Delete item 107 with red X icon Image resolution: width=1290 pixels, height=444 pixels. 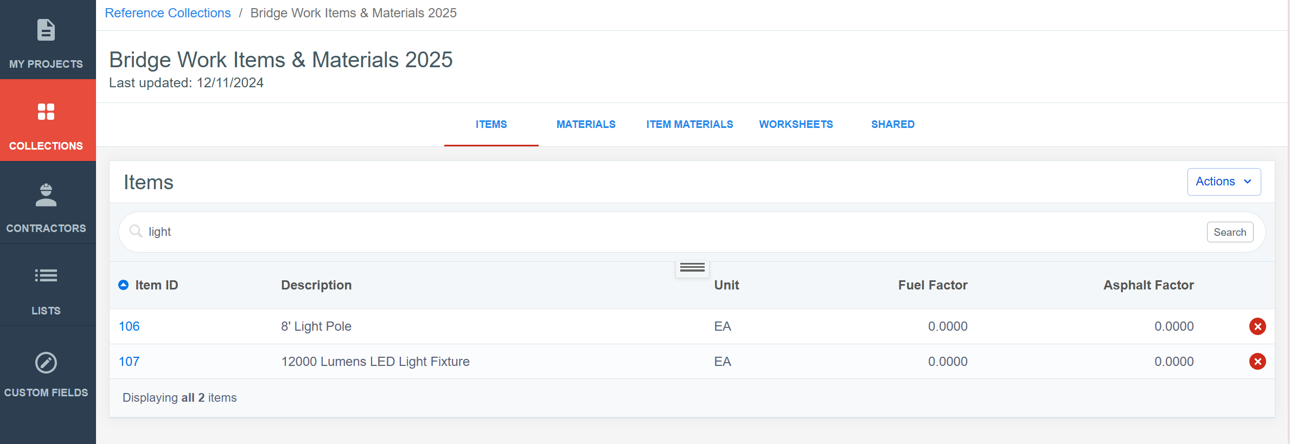click(1257, 361)
